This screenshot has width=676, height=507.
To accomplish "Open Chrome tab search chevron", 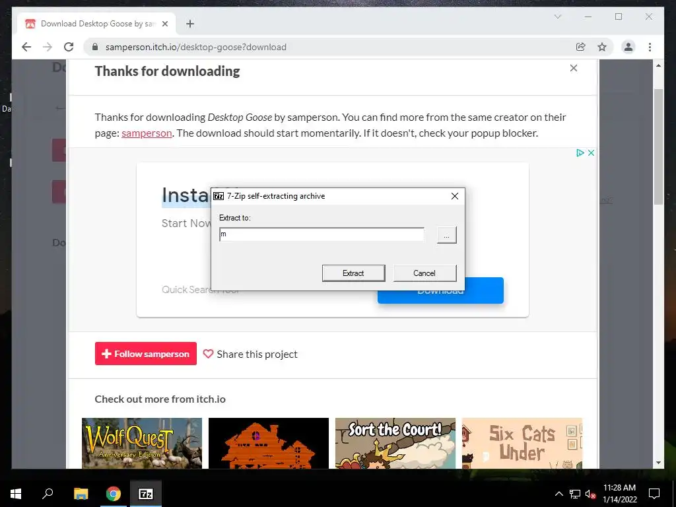I will pos(557,17).
